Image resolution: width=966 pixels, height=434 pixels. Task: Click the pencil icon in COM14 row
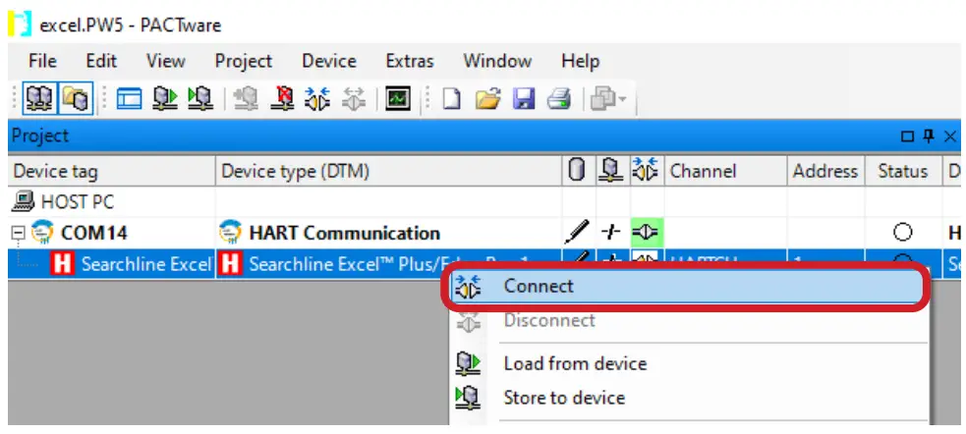click(577, 233)
